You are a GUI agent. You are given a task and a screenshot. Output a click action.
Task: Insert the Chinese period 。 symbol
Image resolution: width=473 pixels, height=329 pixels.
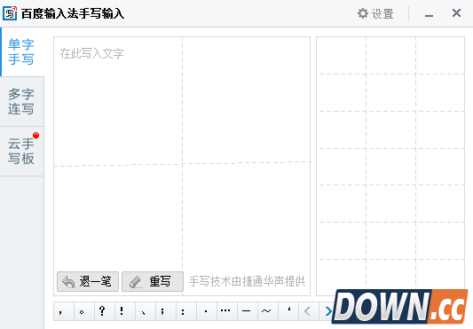click(x=84, y=311)
